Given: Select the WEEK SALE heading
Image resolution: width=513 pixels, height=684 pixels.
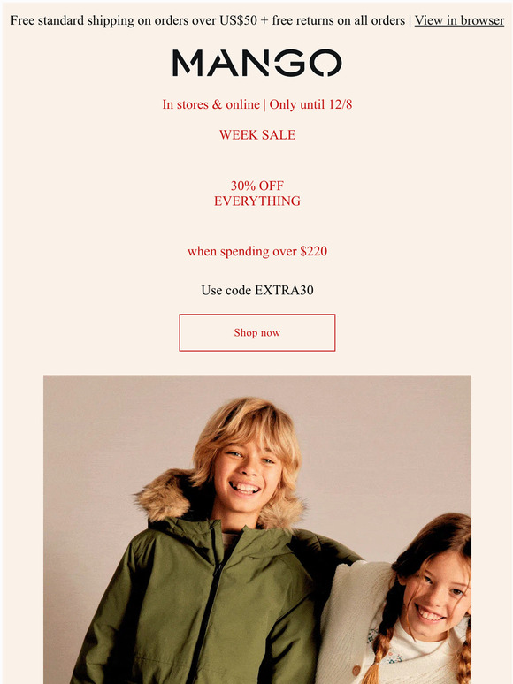Looking at the screenshot, I should [x=257, y=135].
